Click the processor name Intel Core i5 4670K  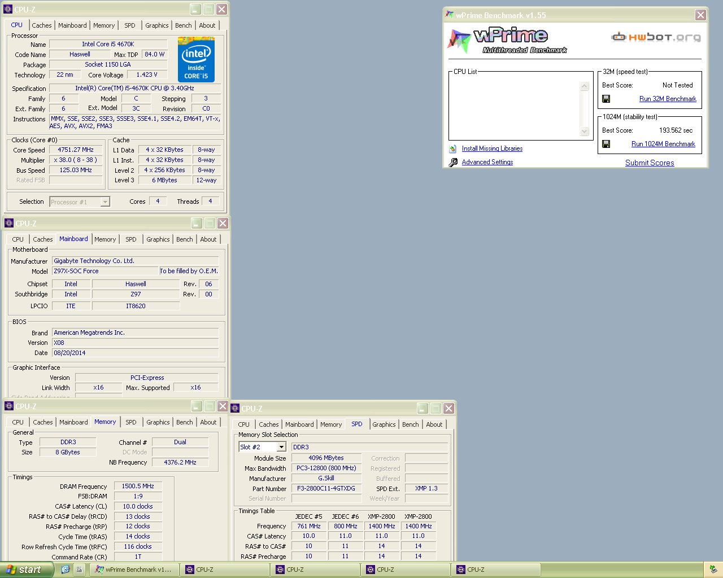[108, 44]
